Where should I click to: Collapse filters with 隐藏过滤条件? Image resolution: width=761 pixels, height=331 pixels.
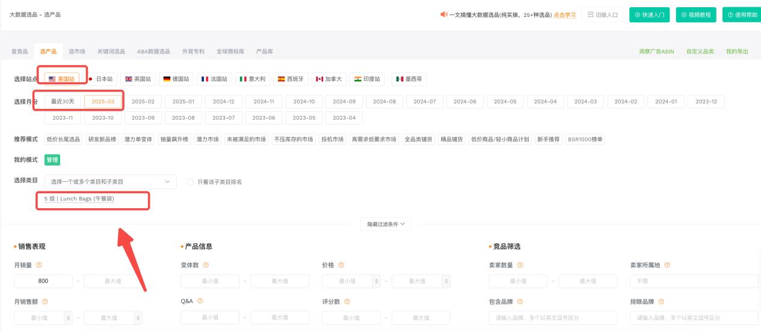(x=386, y=224)
